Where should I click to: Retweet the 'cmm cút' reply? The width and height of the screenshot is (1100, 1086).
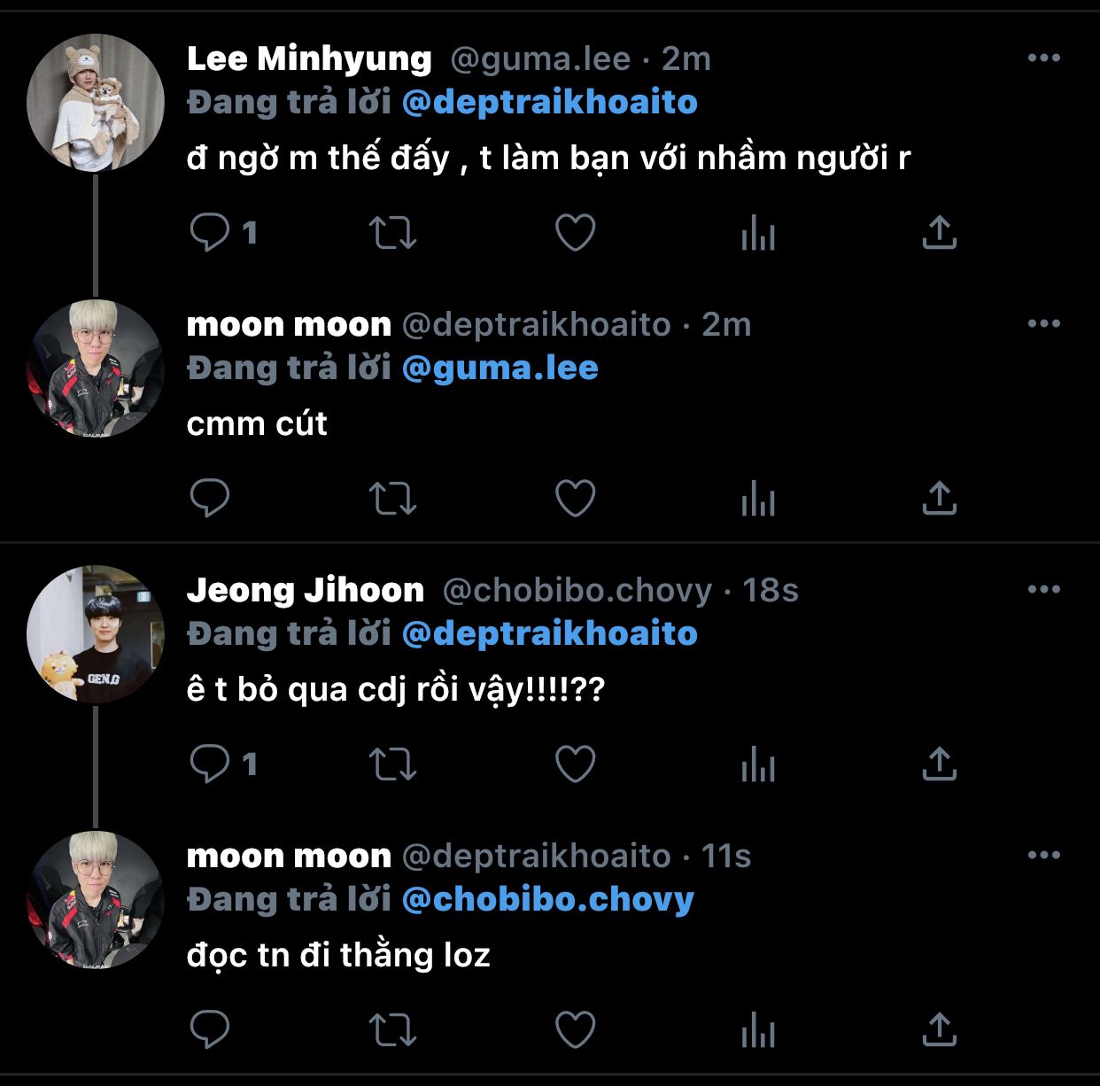click(392, 499)
